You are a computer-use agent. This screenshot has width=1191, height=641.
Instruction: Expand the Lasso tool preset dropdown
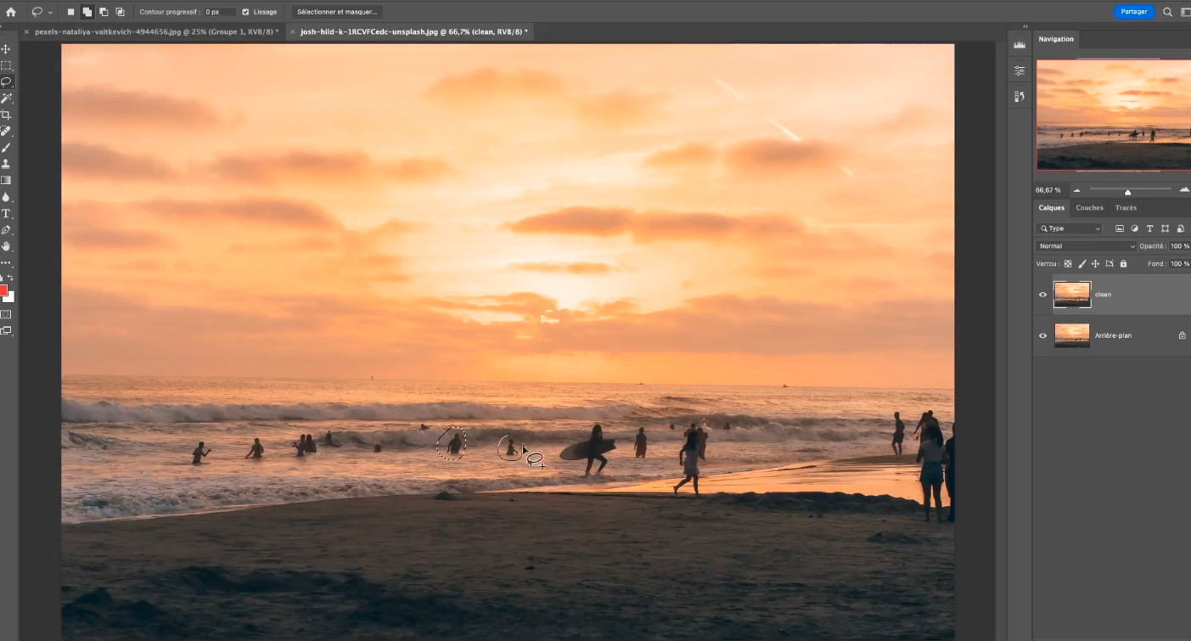point(41,12)
